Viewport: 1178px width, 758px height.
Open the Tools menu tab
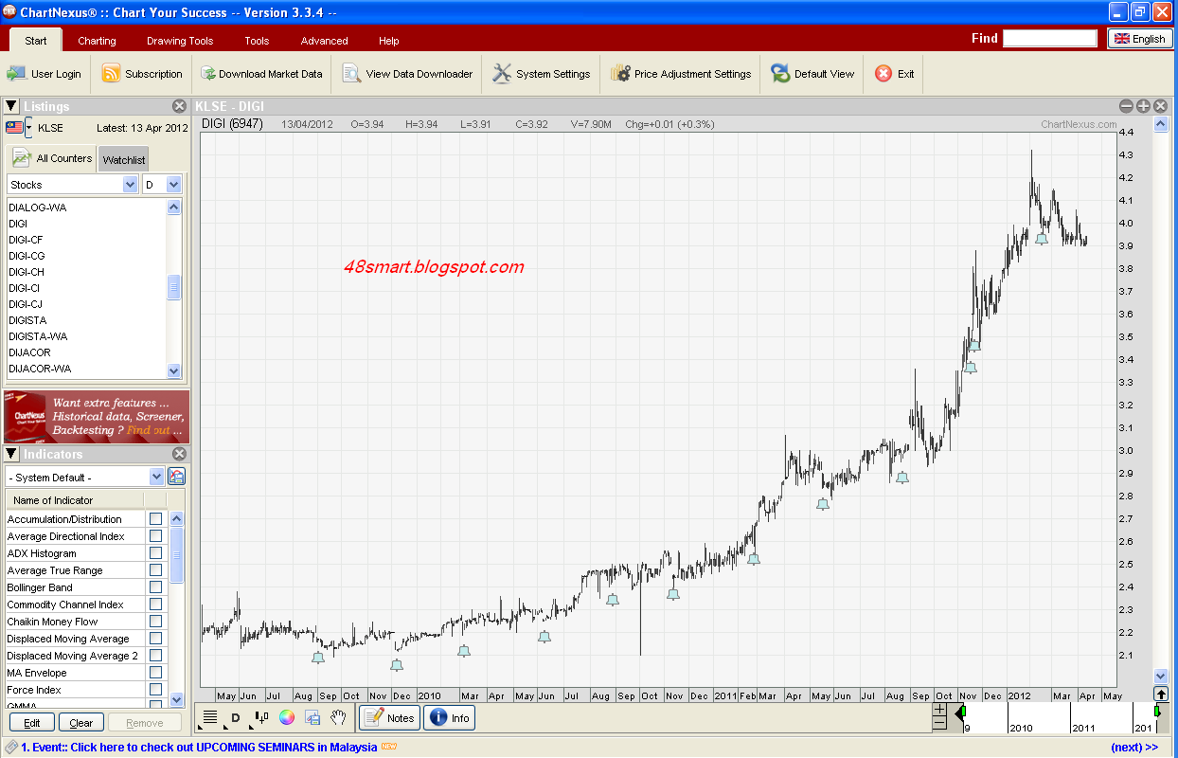click(257, 41)
